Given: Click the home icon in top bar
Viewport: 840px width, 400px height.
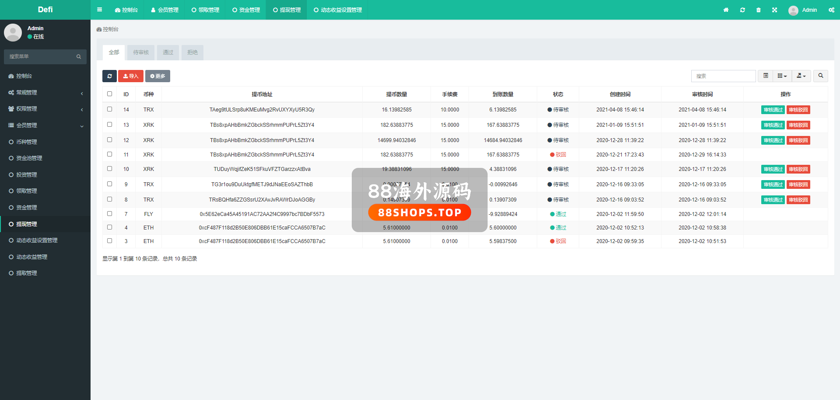Looking at the screenshot, I should (726, 10).
